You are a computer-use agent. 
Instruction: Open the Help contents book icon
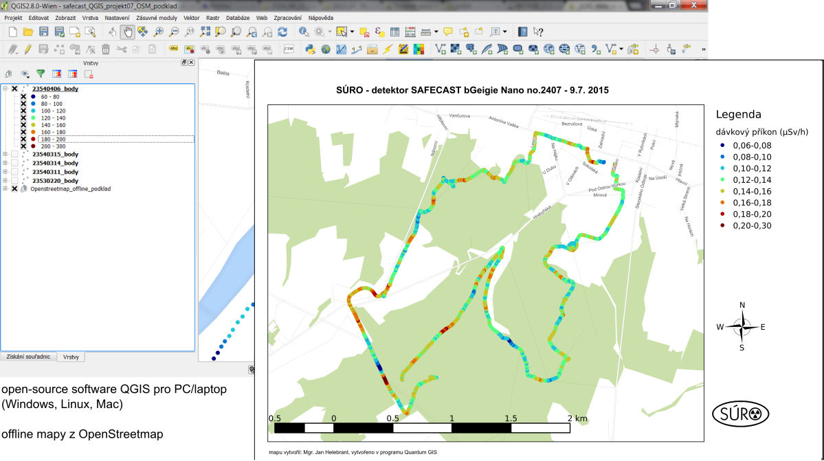522,32
